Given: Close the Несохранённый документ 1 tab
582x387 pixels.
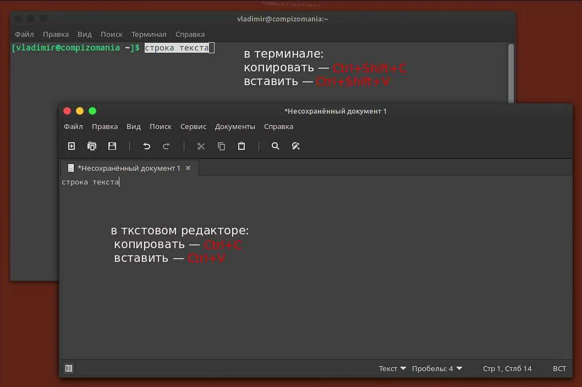Looking at the screenshot, I should (x=188, y=168).
